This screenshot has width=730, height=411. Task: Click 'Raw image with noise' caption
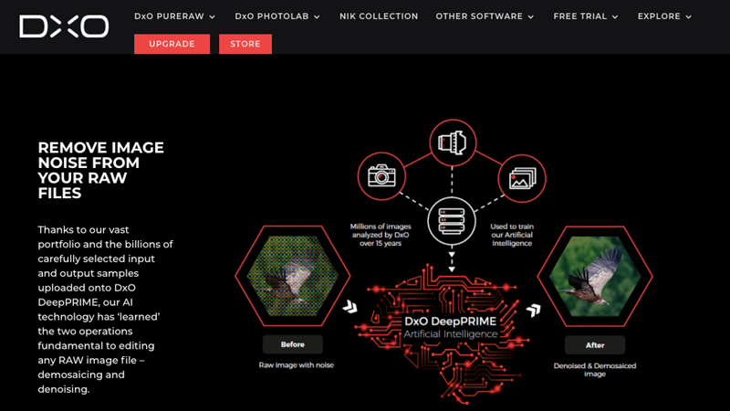point(296,364)
